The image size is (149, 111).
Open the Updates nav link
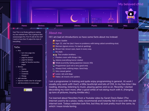[59, 25]
